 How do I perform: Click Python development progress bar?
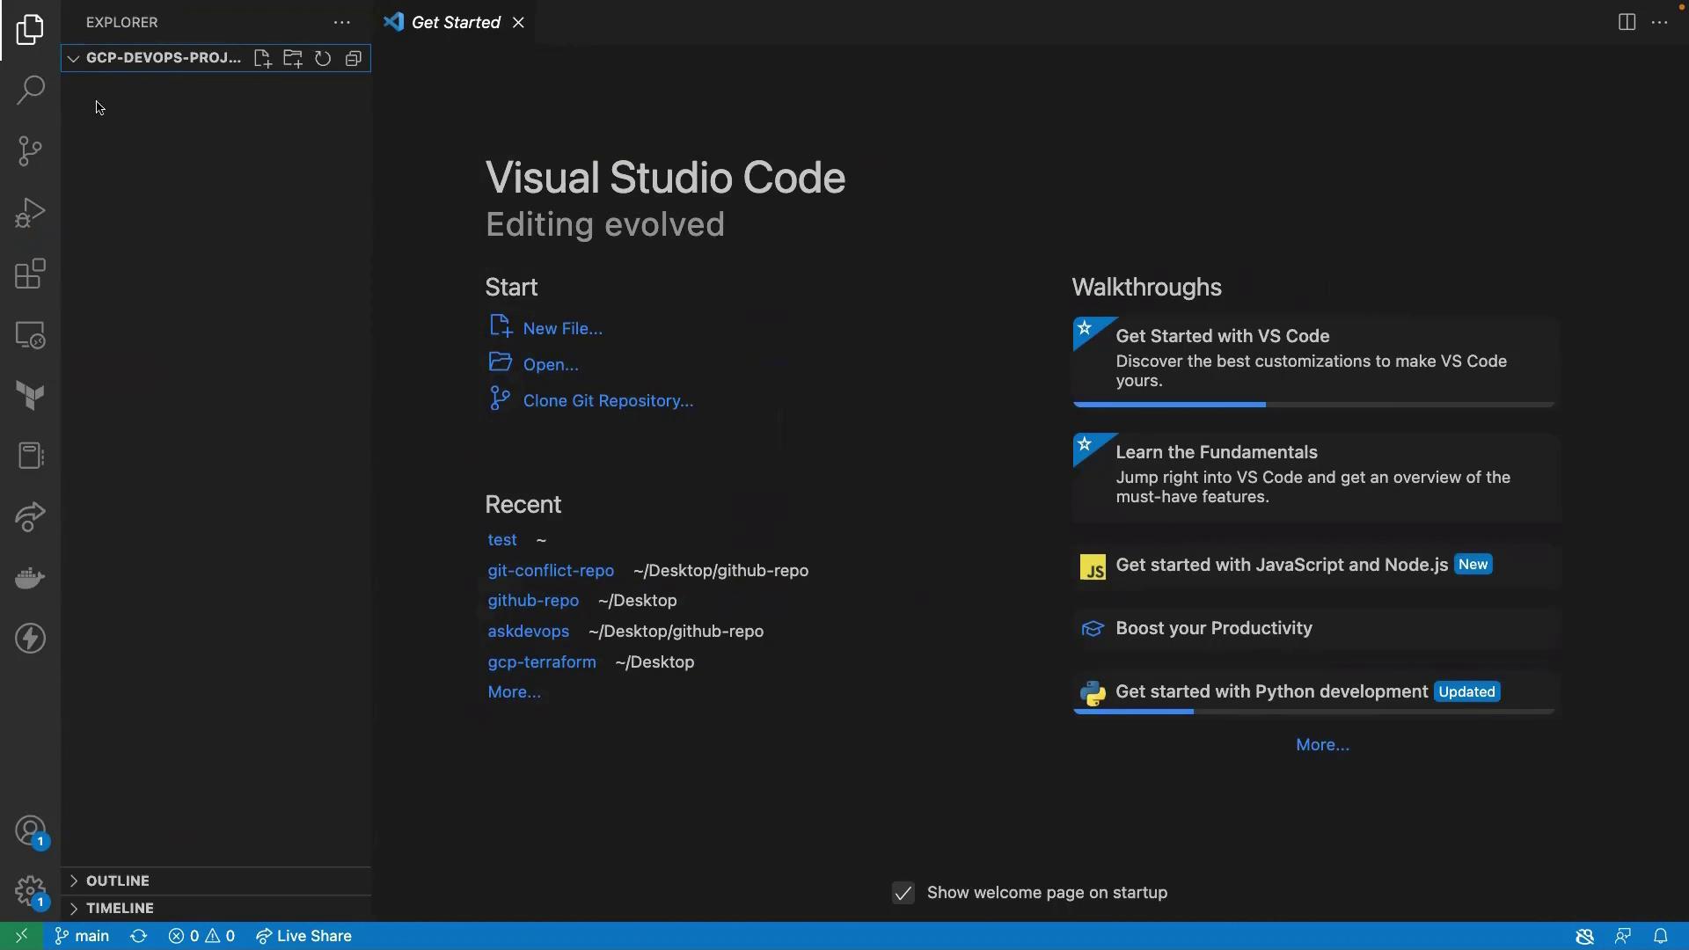1314,712
